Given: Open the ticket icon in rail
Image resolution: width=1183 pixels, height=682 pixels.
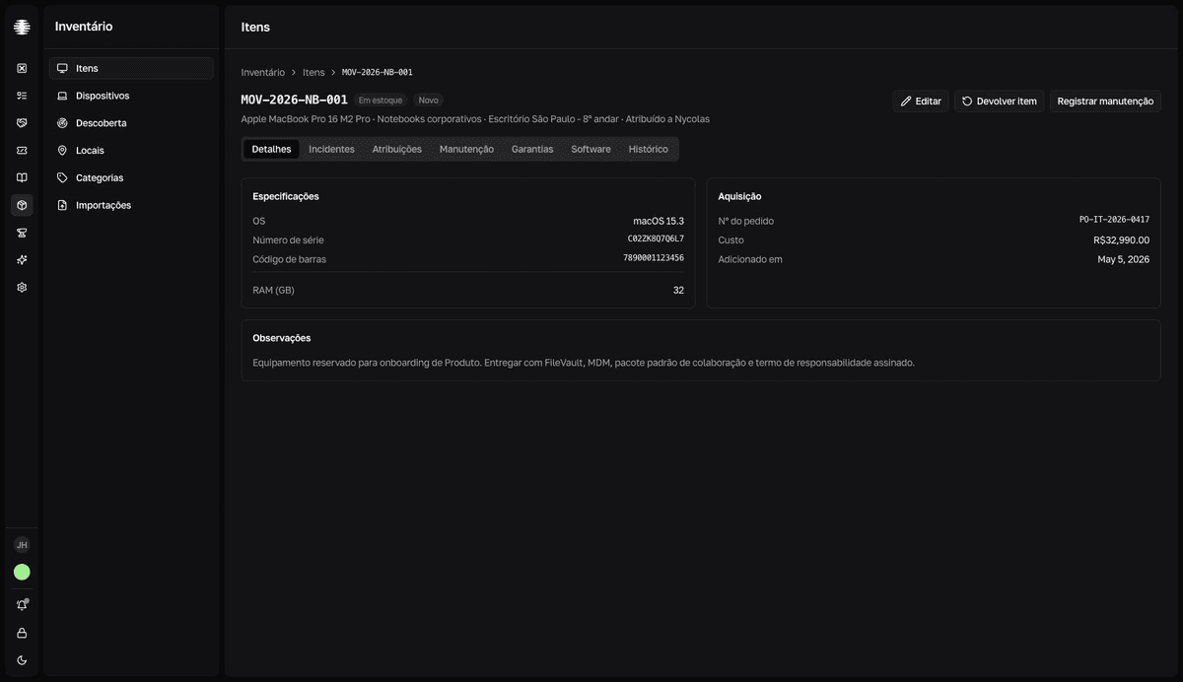Looking at the screenshot, I should coord(22,151).
